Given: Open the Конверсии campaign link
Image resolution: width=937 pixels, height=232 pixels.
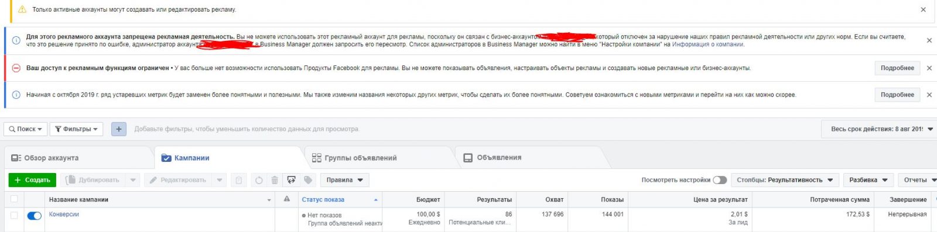Looking at the screenshot, I should [64, 214].
